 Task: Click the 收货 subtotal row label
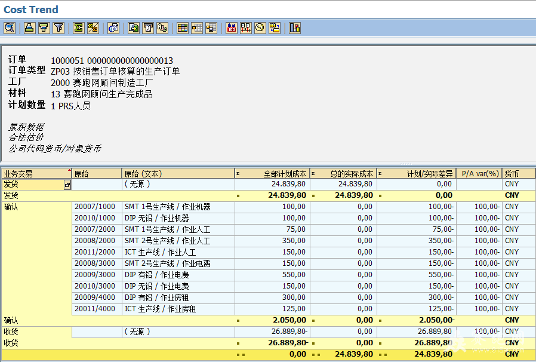[x=11, y=342]
